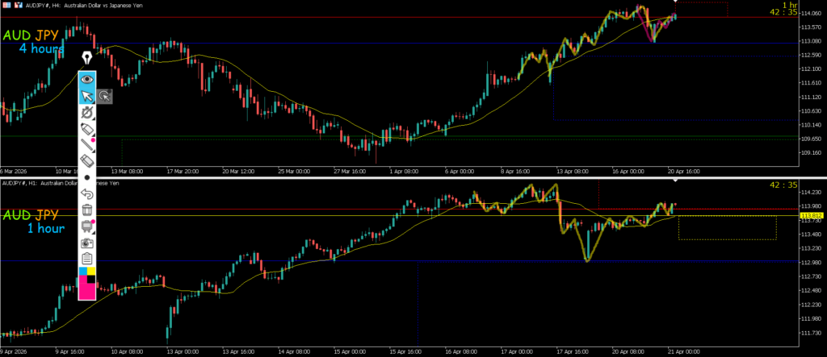Click the clipboard icon in the toolbar
The height and width of the screenshot is (357, 827).
(86, 258)
